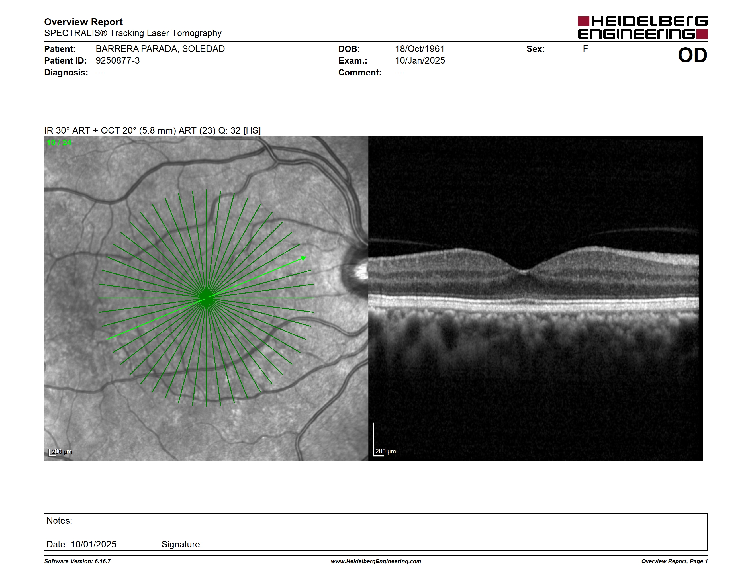The image size is (752, 581).
Task: Click the 'DOB:' label
Action: pyautogui.click(x=349, y=49)
